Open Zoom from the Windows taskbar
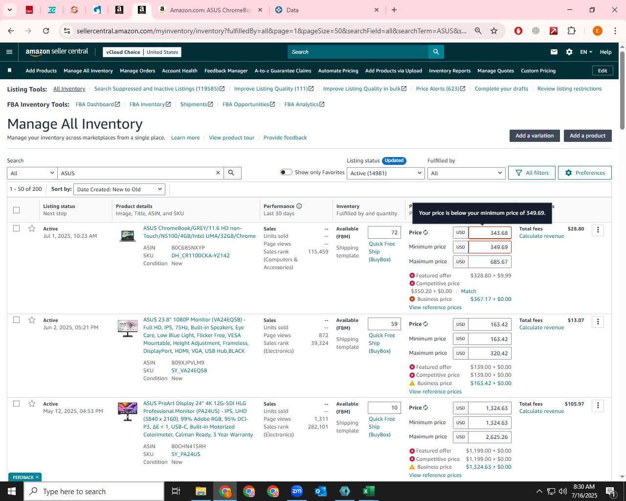 297,491
